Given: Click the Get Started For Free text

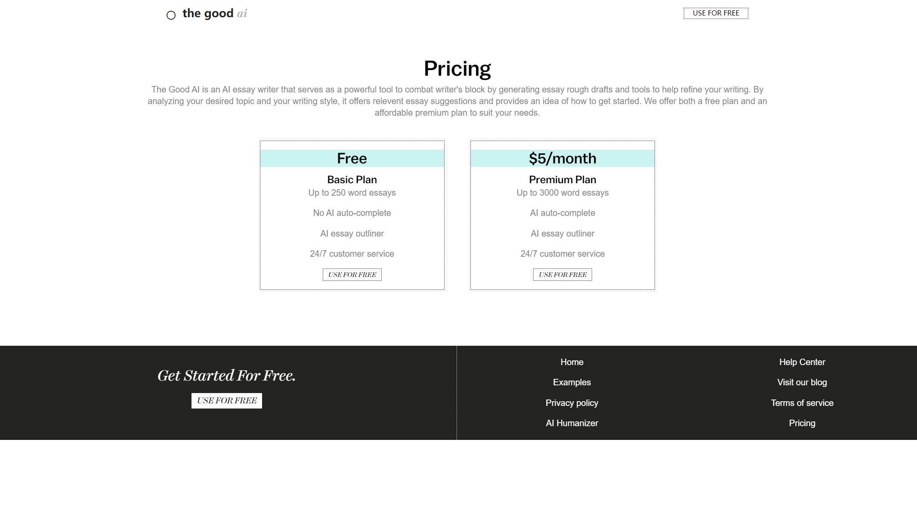Looking at the screenshot, I should (x=226, y=375).
